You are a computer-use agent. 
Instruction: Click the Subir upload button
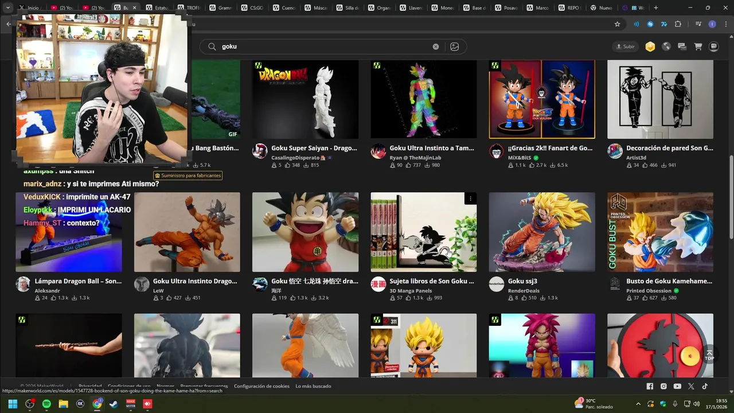tap(626, 46)
